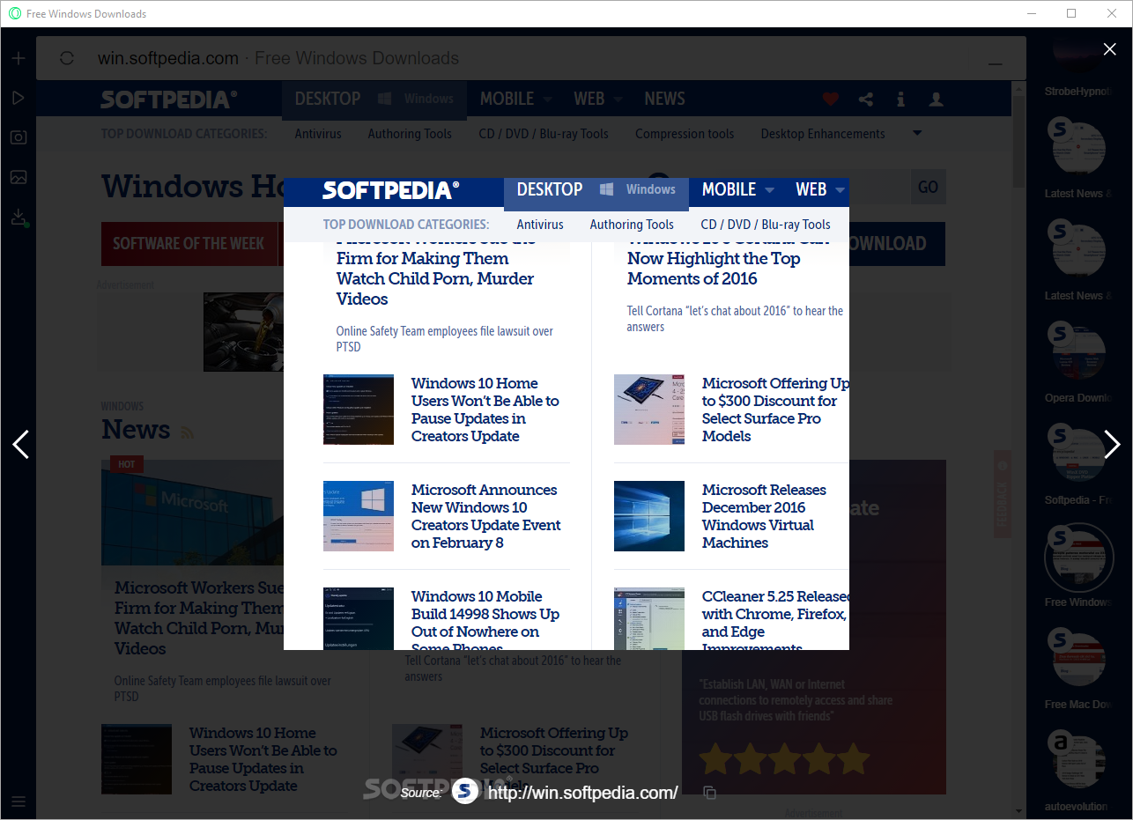Open the hamburger menu at bottom left

[x=19, y=802]
